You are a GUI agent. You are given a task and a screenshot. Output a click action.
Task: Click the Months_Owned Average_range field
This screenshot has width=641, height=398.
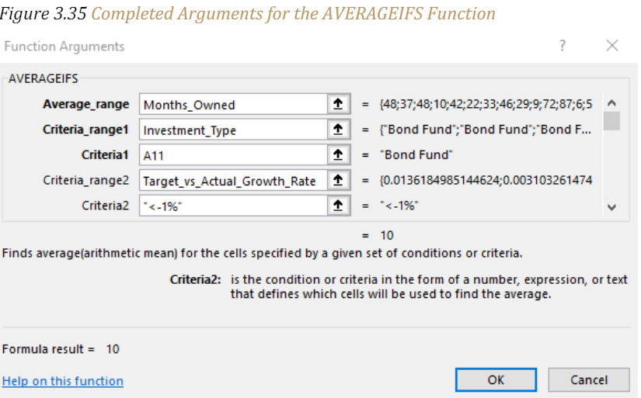[233, 105]
